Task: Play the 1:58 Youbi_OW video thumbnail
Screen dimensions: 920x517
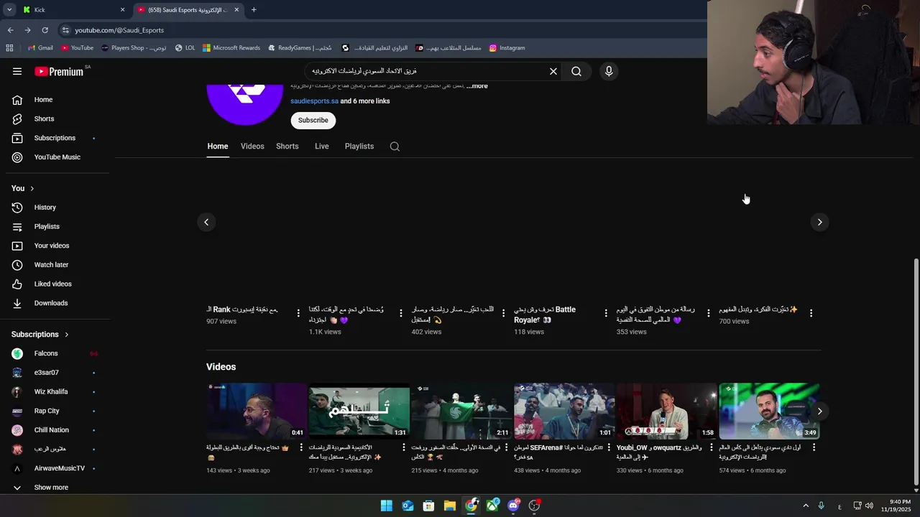Action: point(667,411)
